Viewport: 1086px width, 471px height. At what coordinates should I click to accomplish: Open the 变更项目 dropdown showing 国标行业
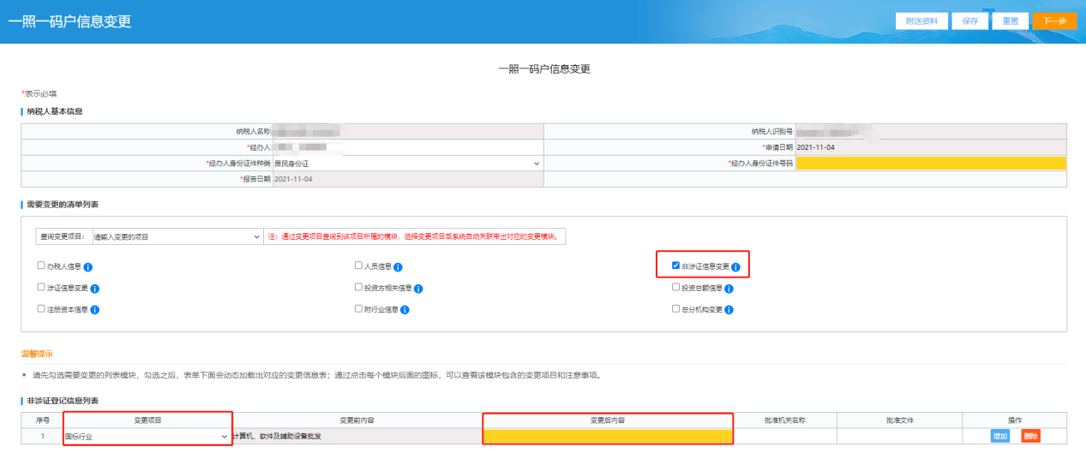pyautogui.click(x=147, y=437)
